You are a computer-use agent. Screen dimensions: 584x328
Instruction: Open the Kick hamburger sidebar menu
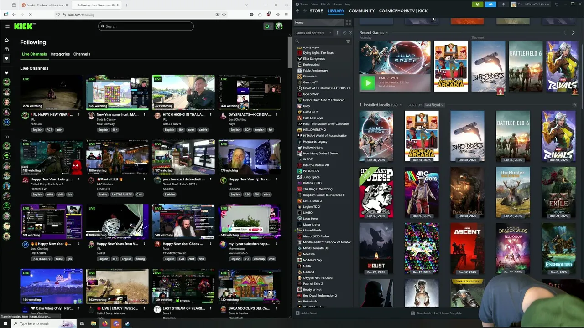click(7, 26)
